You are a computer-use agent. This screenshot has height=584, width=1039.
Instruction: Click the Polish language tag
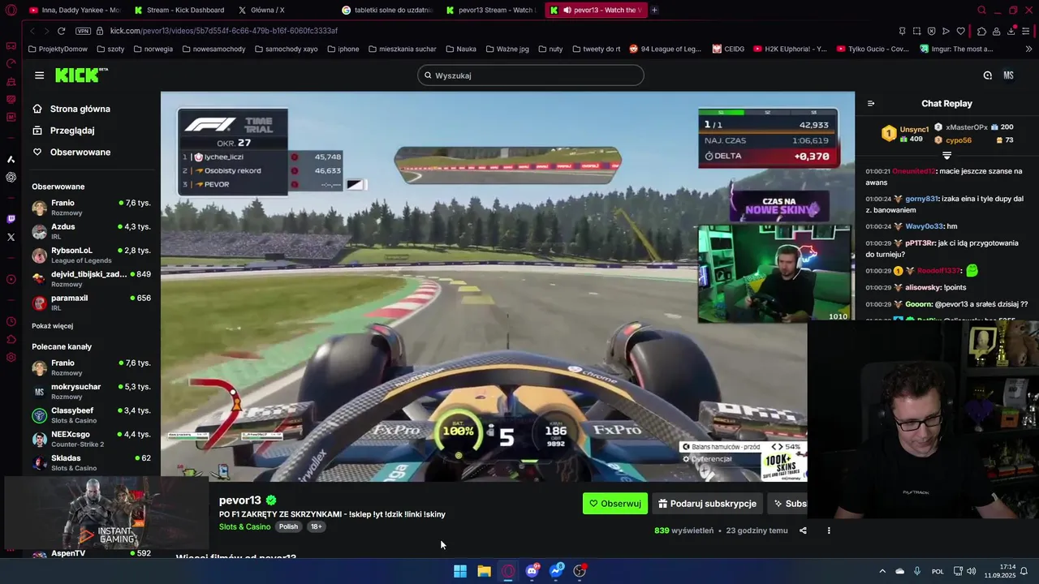[289, 526]
